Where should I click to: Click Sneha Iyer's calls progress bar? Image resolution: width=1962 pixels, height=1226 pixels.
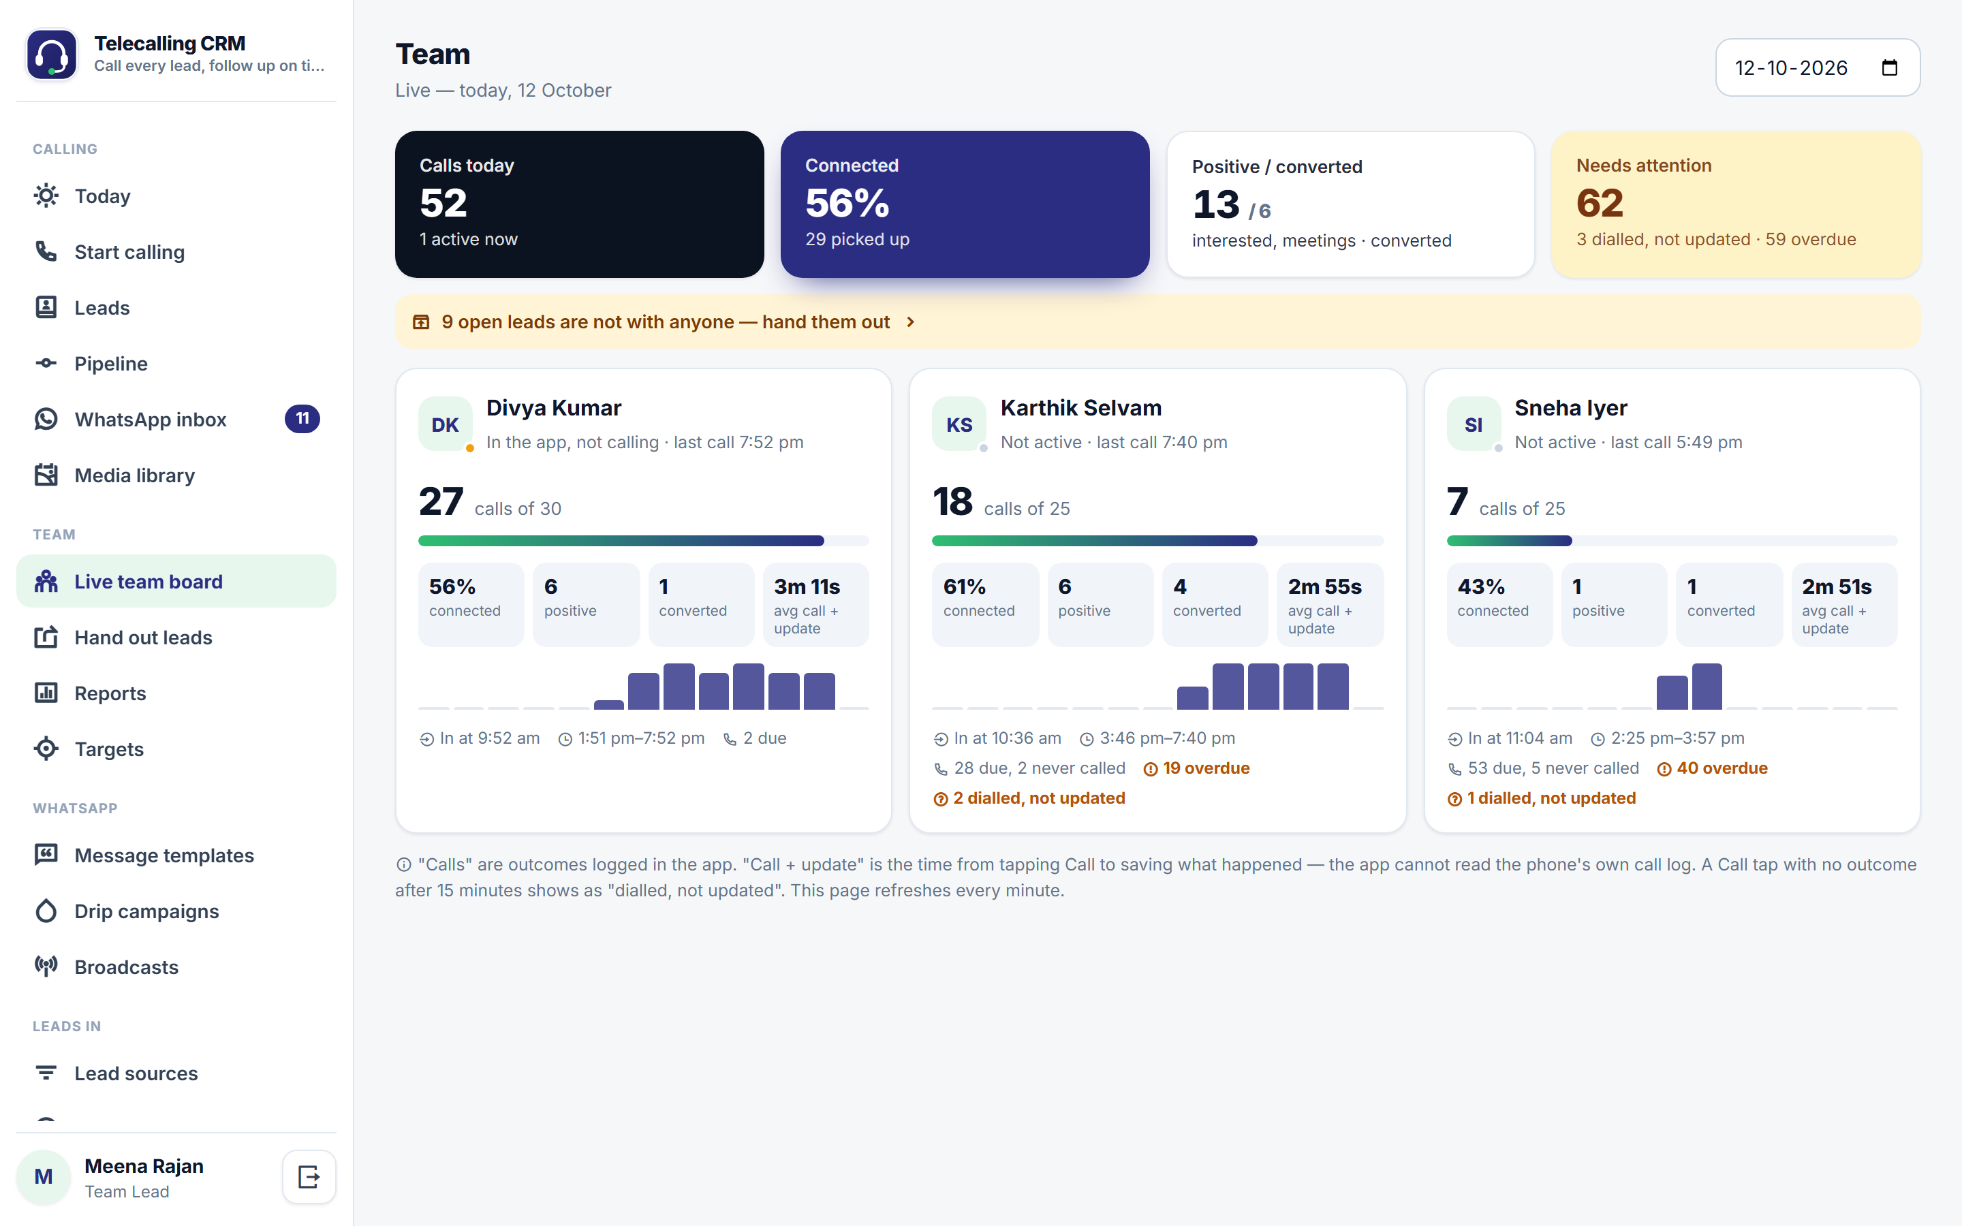coord(1671,541)
